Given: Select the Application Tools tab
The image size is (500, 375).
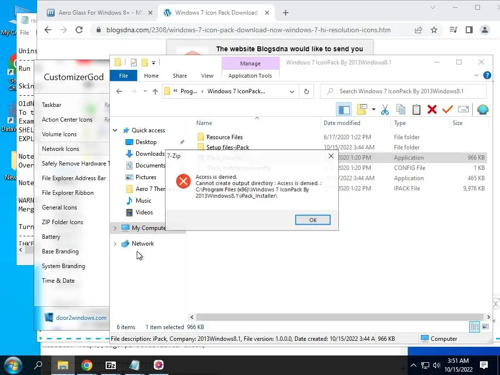Looking at the screenshot, I should click(x=250, y=76).
